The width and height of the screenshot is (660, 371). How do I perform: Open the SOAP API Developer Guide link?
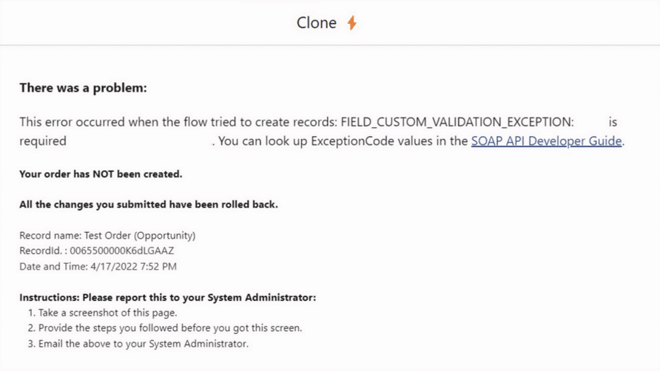[x=546, y=141]
